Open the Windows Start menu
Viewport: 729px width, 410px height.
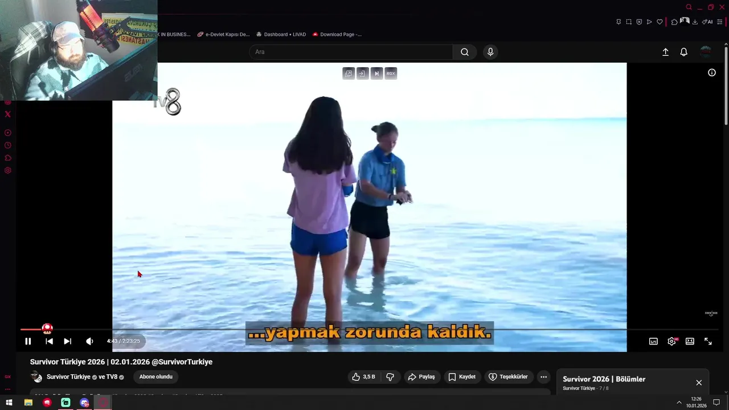[x=9, y=403]
